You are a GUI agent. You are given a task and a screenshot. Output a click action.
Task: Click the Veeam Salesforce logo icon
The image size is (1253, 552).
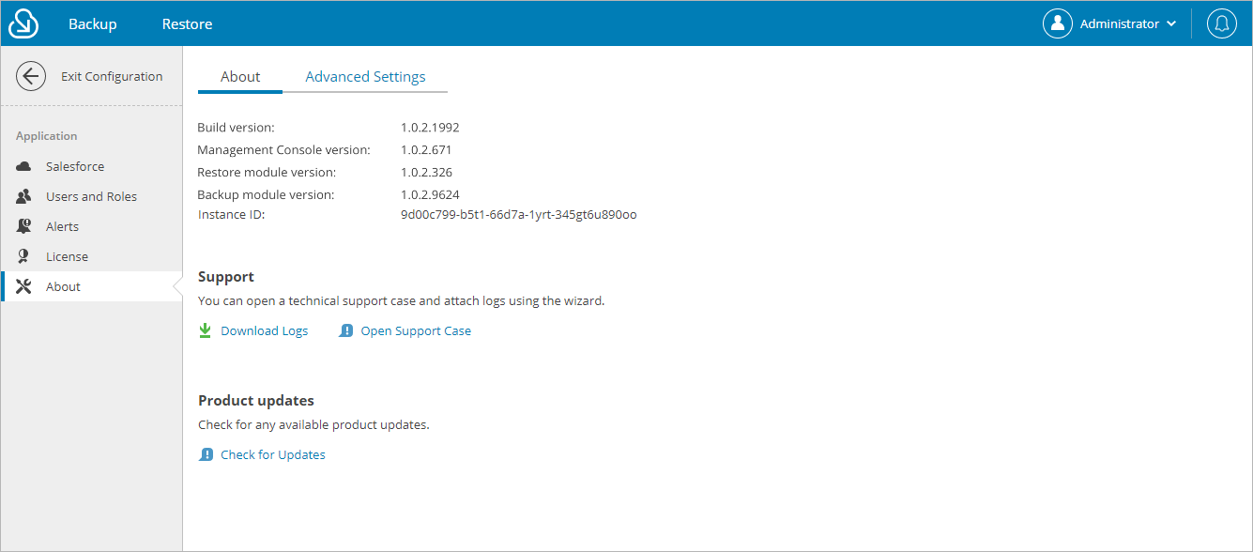click(x=23, y=23)
